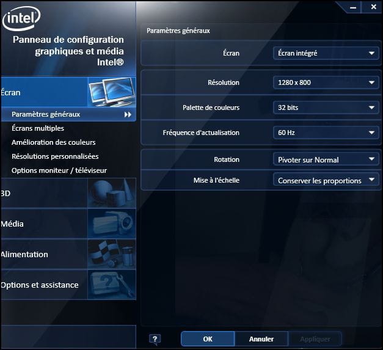The height and width of the screenshot is (350, 383).
Task: Click the Alimentation checkered flag battery icon
Action: [112, 254]
